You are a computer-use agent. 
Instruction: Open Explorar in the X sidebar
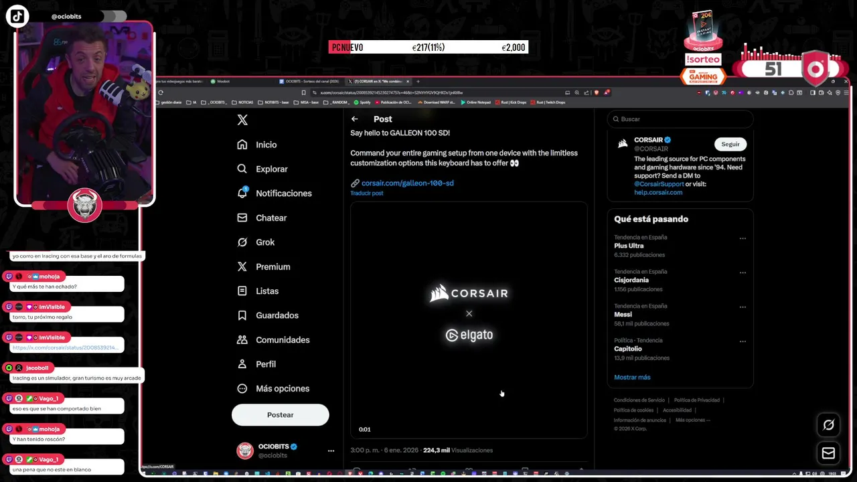(x=262, y=169)
